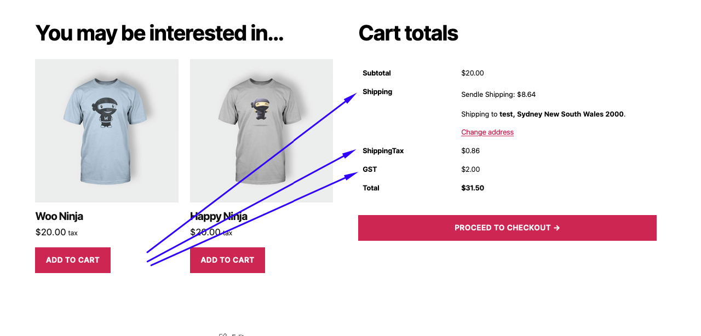Screen dimensions: 701x336
Task: Click the Woo Ninja $20.00 price
Action: click(x=50, y=232)
